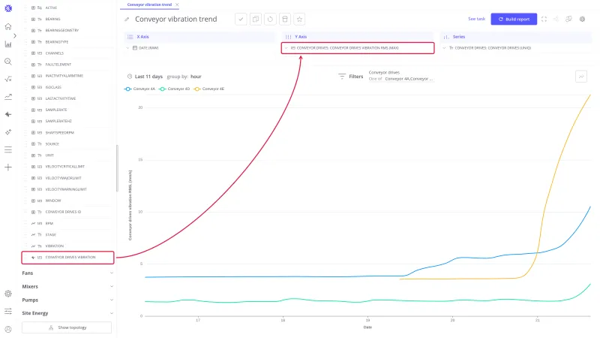This screenshot has height=338, width=600.
Task: Open the sparkle AI sidebar icon
Action: (x=8, y=132)
